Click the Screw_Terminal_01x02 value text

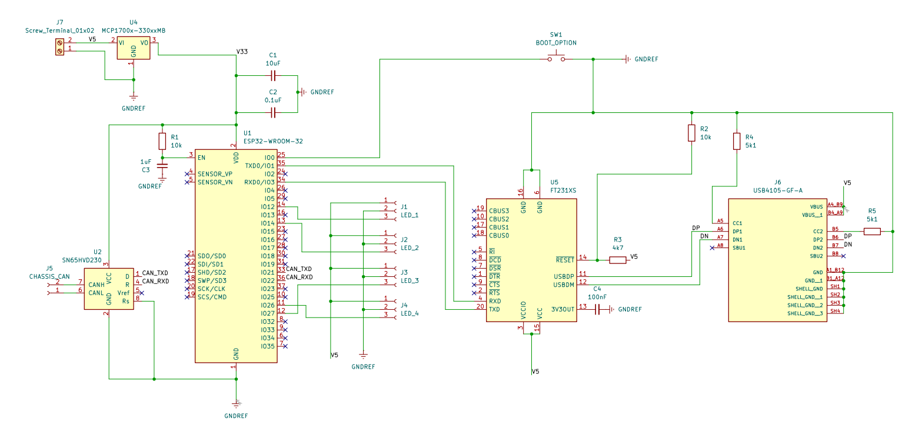(x=60, y=30)
